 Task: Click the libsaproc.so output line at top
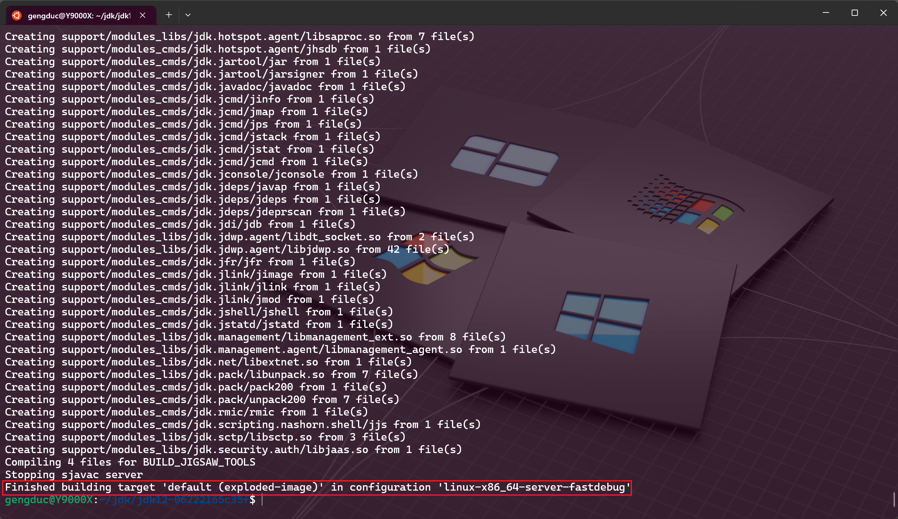click(239, 37)
